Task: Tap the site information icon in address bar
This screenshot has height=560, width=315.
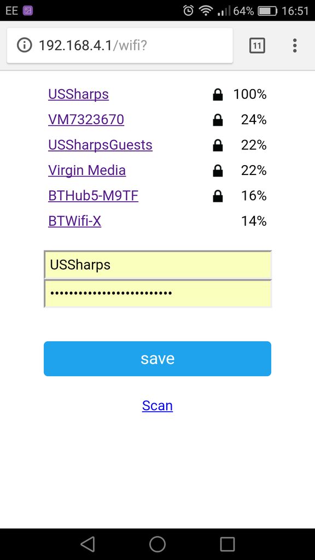Action: pyautogui.click(x=25, y=45)
